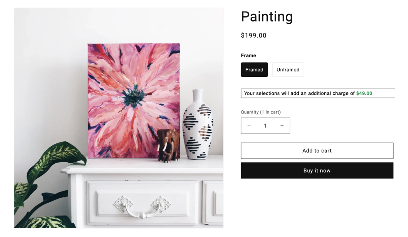Click the Quantity (1 in cart) label
The width and height of the screenshot is (408, 237).
(x=261, y=112)
